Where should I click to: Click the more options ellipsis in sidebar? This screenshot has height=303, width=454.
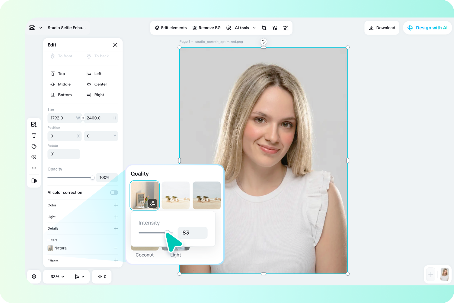[x=34, y=168]
